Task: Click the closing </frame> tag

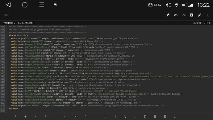Action: pyautogui.click(x=13, y=109)
